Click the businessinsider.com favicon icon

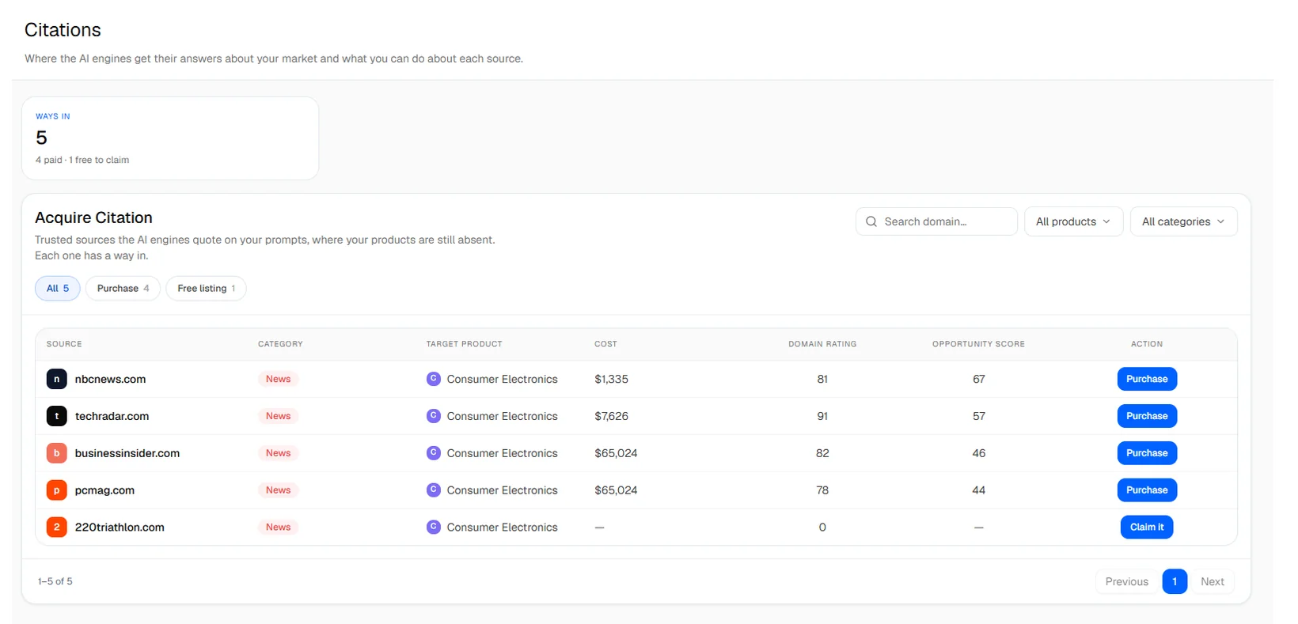pos(56,453)
